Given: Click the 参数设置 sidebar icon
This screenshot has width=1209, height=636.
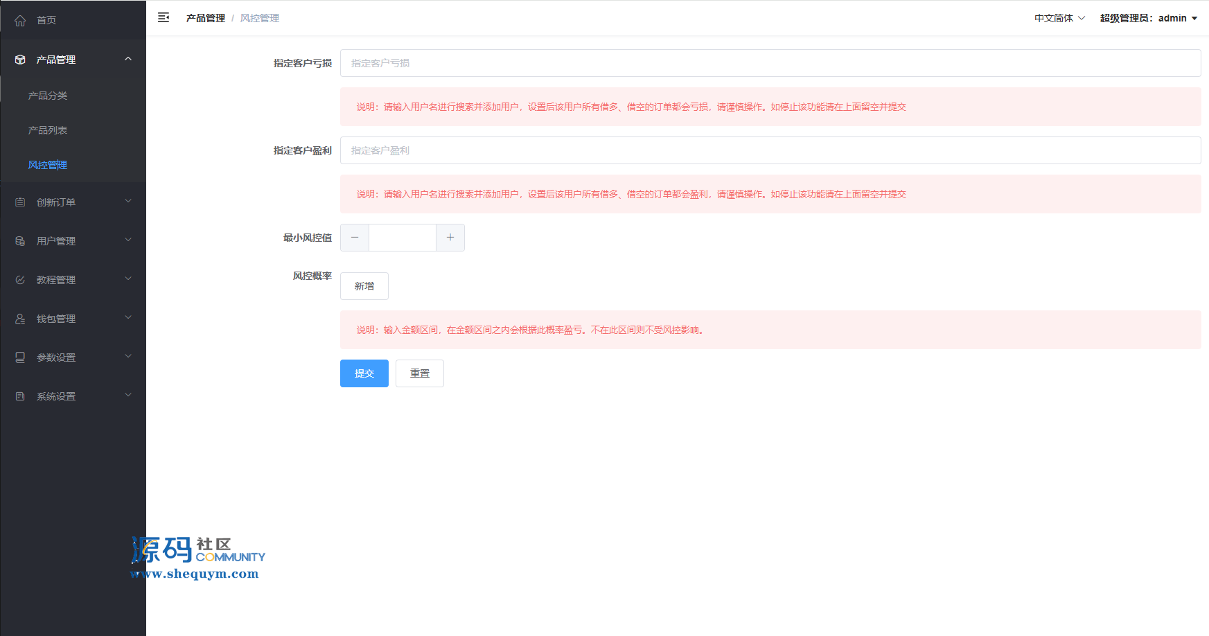Looking at the screenshot, I should (x=20, y=357).
